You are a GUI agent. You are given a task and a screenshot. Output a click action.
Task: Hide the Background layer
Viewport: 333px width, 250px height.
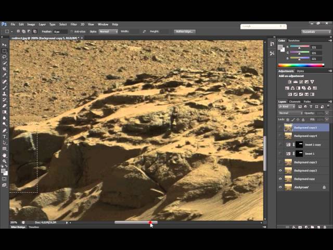(280, 187)
